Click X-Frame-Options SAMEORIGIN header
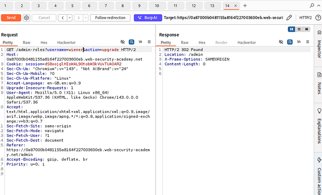 coord(197,59)
